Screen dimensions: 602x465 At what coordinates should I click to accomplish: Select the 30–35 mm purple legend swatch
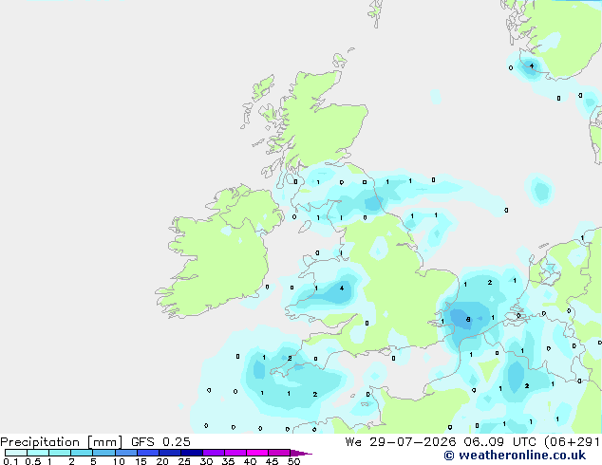click(214, 453)
